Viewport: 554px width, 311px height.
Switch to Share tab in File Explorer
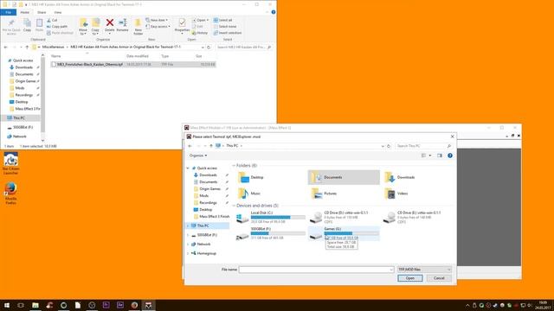[x=42, y=12]
